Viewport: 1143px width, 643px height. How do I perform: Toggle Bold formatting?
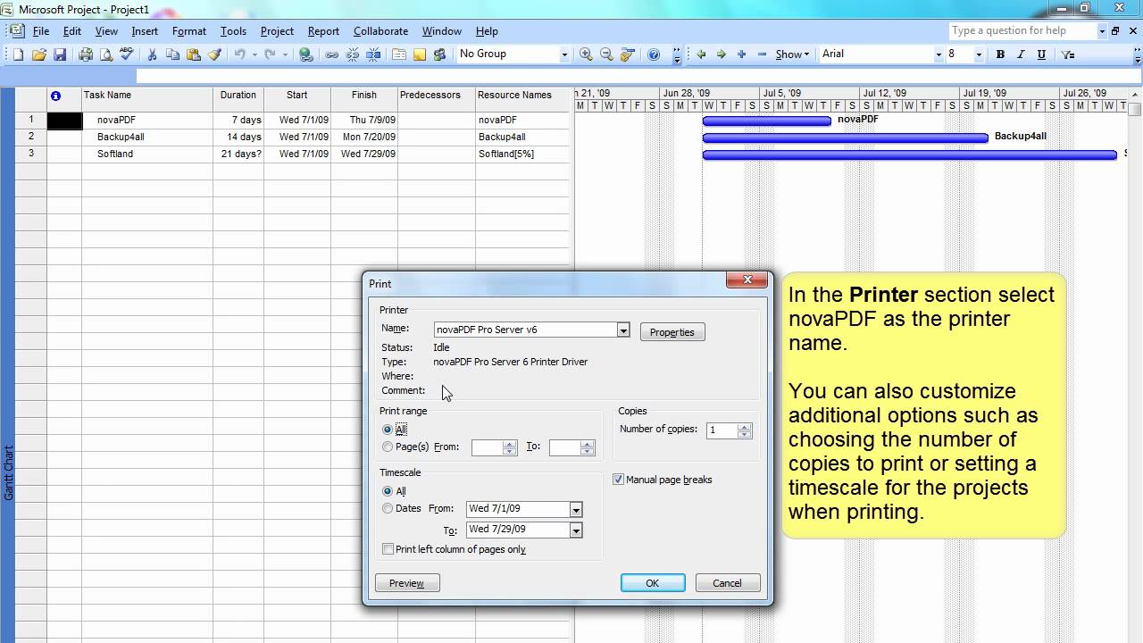(x=1000, y=54)
